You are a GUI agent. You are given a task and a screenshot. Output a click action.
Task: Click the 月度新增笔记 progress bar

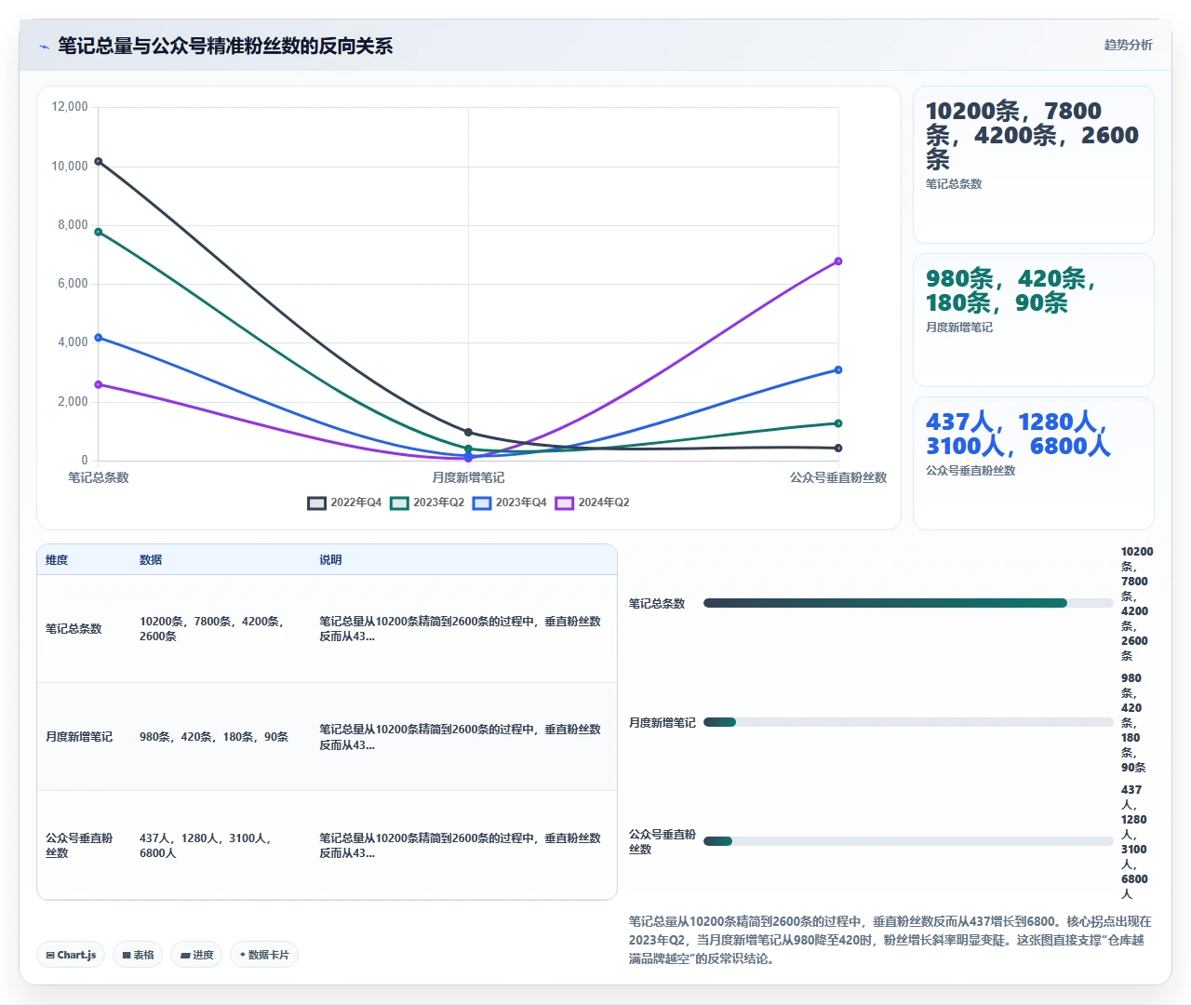(x=908, y=722)
